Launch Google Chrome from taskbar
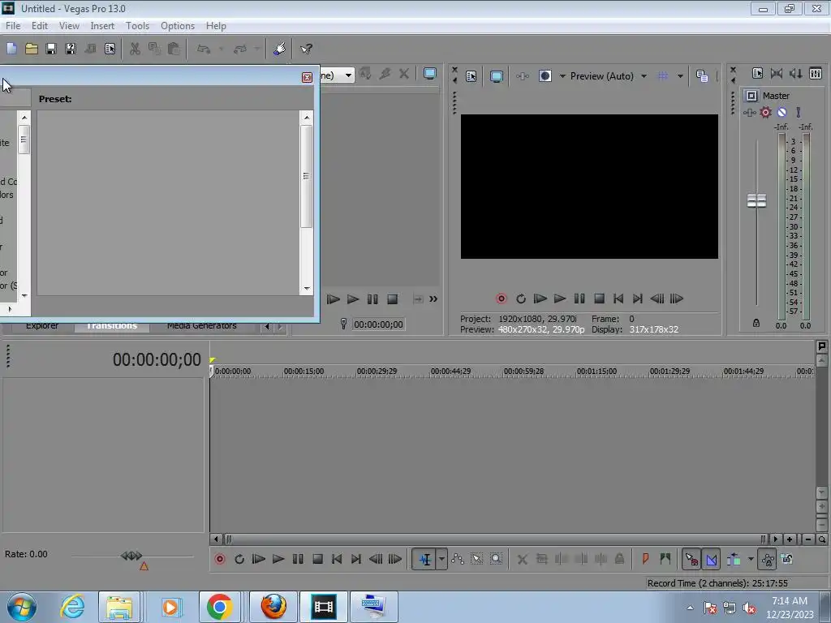831x623 pixels. click(x=219, y=607)
